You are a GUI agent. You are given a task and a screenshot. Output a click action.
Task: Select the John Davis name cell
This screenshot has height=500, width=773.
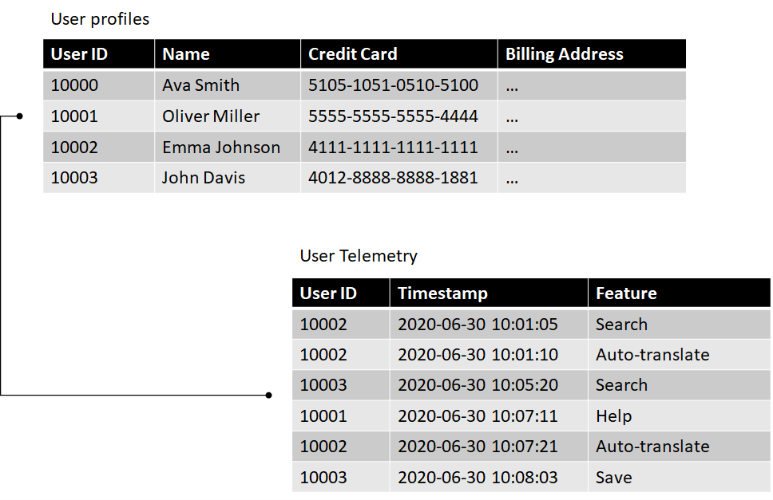(x=228, y=178)
